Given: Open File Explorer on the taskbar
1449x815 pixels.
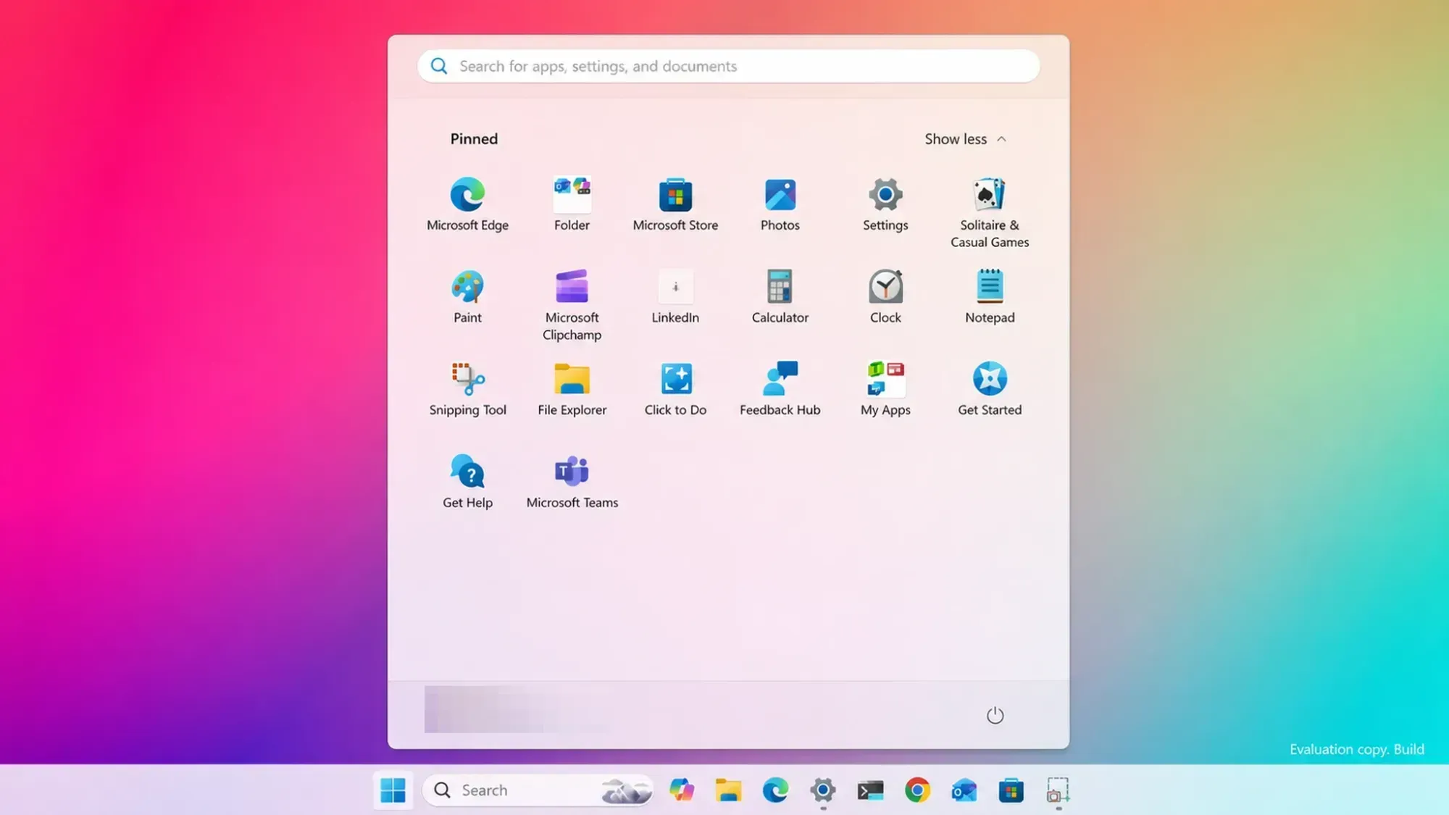Looking at the screenshot, I should pyautogui.click(x=728, y=790).
